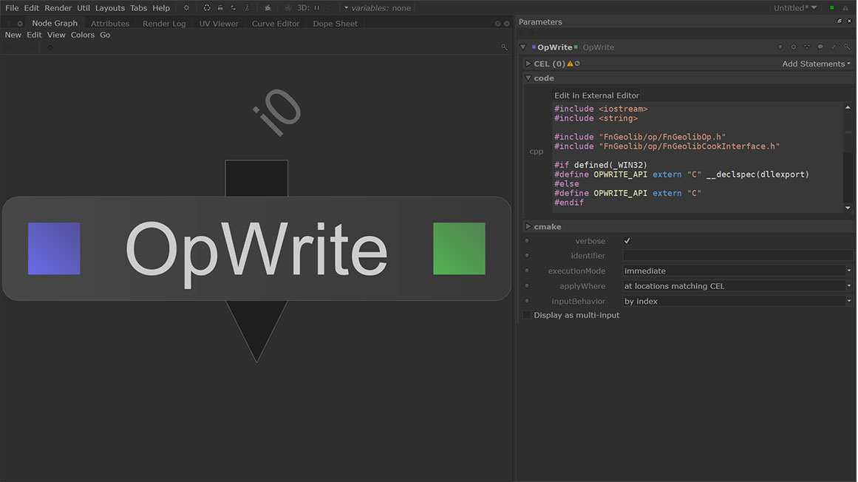The image size is (858, 482).
Task: Click the Node Graph search wrench icon
Action: pos(505,47)
